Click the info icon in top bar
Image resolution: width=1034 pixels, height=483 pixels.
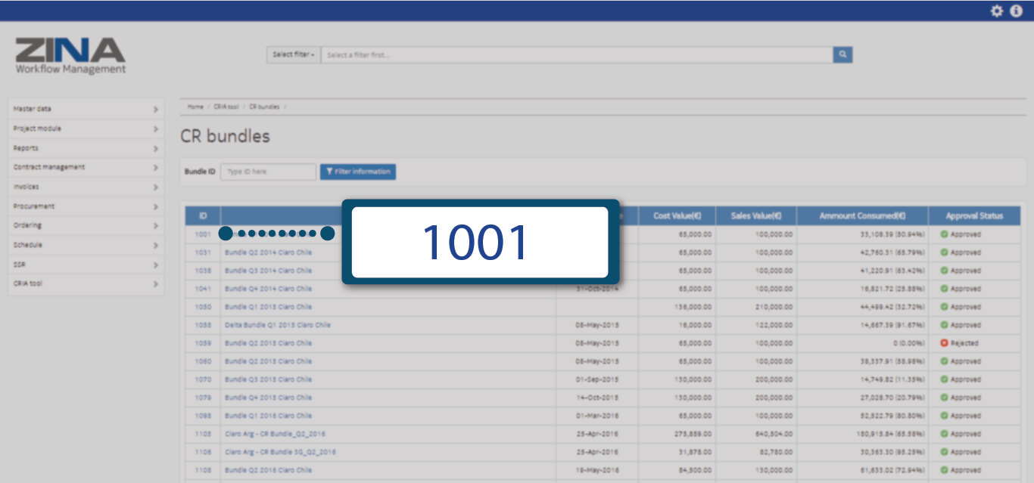click(x=1016, y=11)
